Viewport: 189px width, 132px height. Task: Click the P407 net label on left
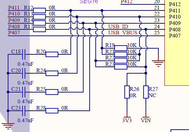coord(14,33)
